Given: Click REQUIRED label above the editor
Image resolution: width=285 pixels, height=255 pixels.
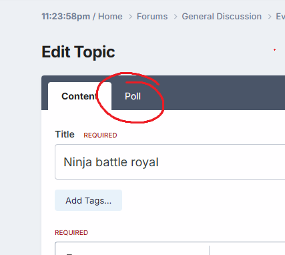Looking at the screenshot, I should pos(71,232).
